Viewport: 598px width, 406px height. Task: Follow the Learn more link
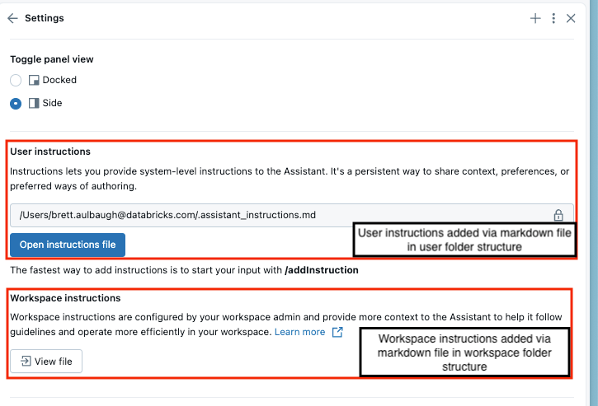pos(299,332)
